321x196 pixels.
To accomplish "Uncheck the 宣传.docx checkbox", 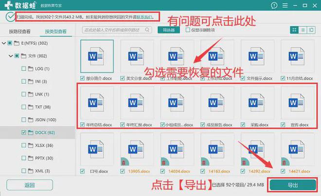I will (x=283, y=125).
